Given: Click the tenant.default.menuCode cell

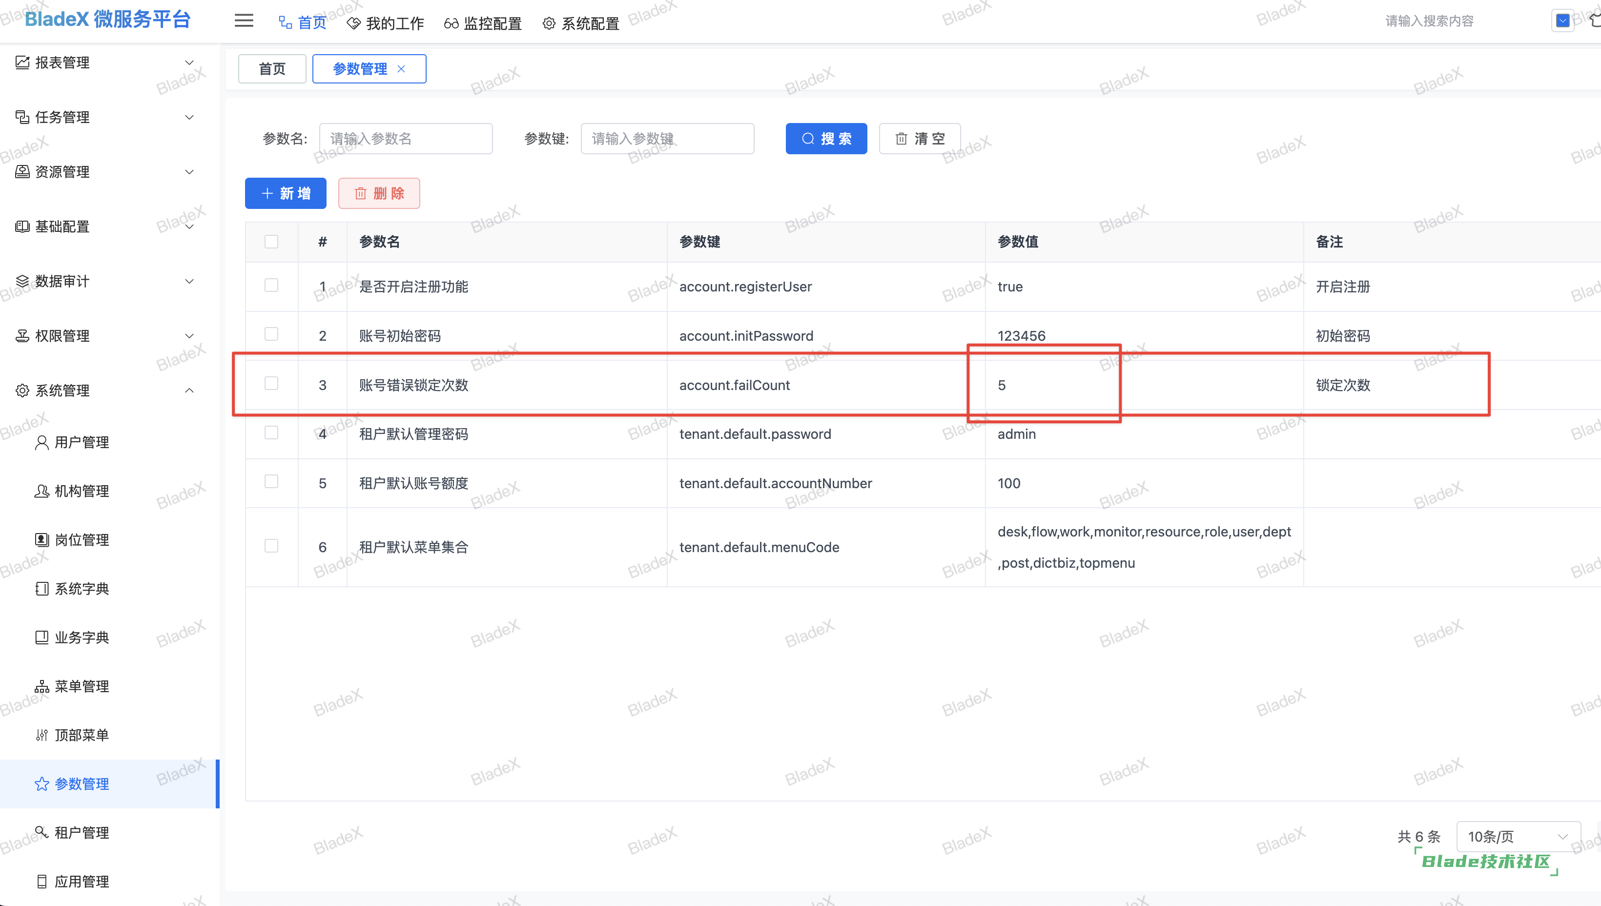Looking at the screenshot, I should pos(826,547).
